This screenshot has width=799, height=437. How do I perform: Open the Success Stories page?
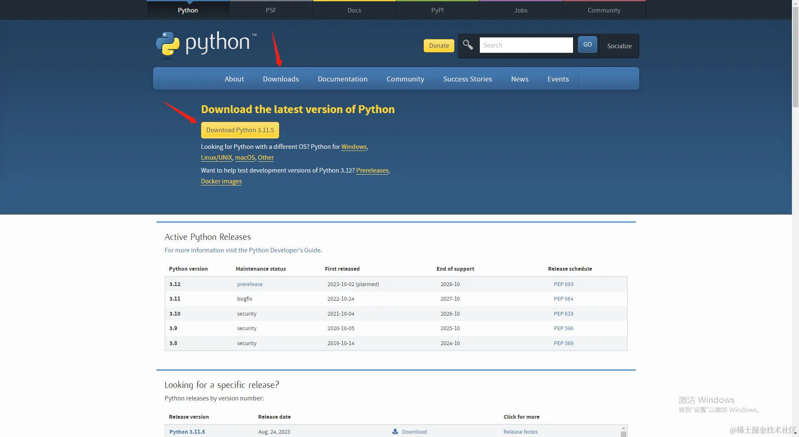click(467, 79)
